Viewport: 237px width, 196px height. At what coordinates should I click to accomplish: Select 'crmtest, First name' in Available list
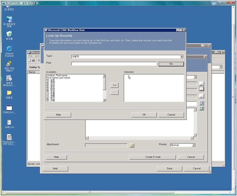[57, 75]
